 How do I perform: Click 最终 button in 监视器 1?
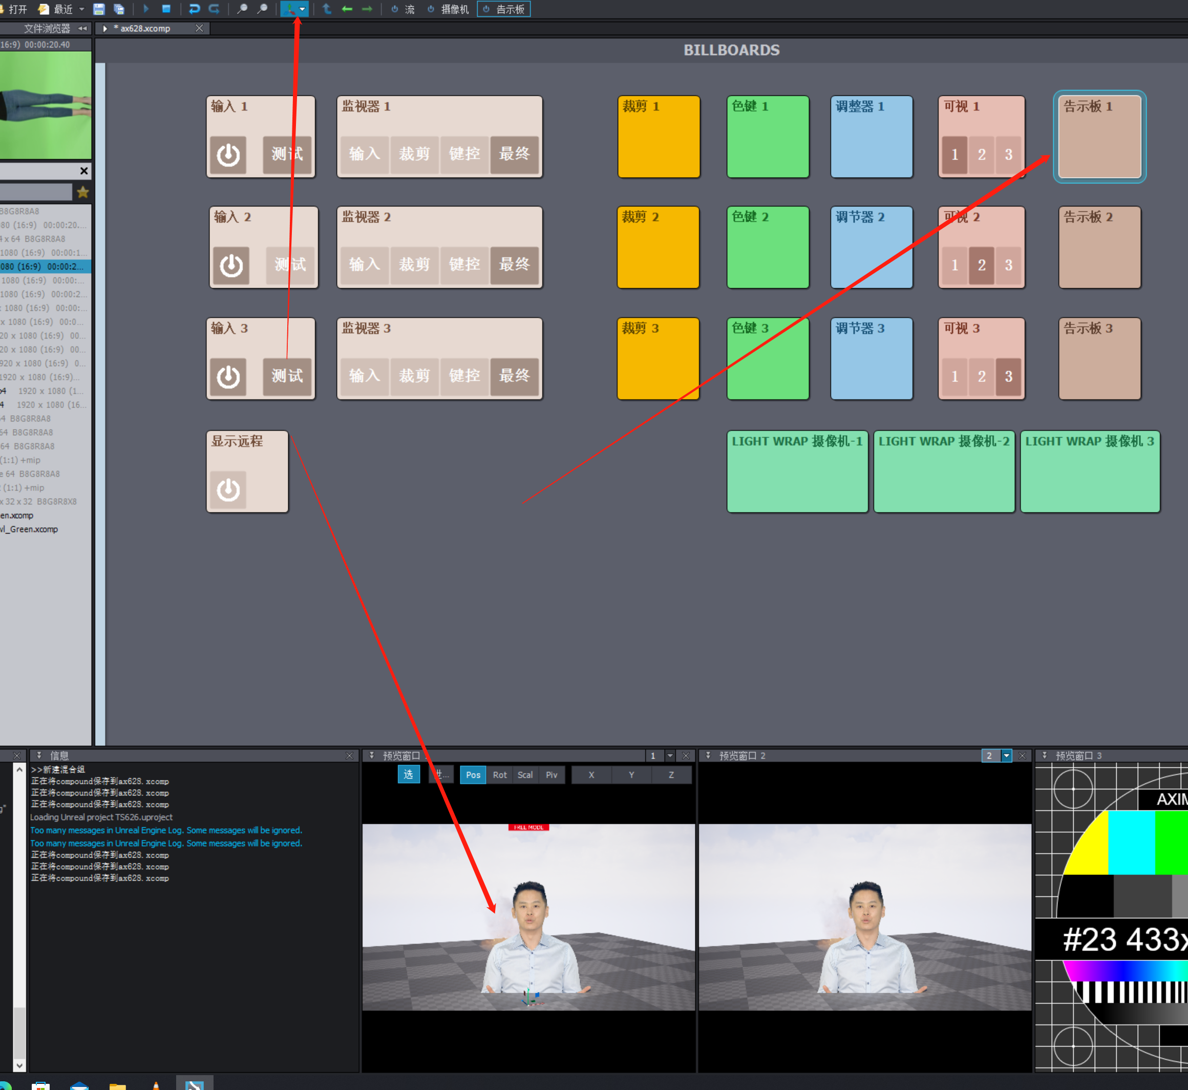coord(514,155)
